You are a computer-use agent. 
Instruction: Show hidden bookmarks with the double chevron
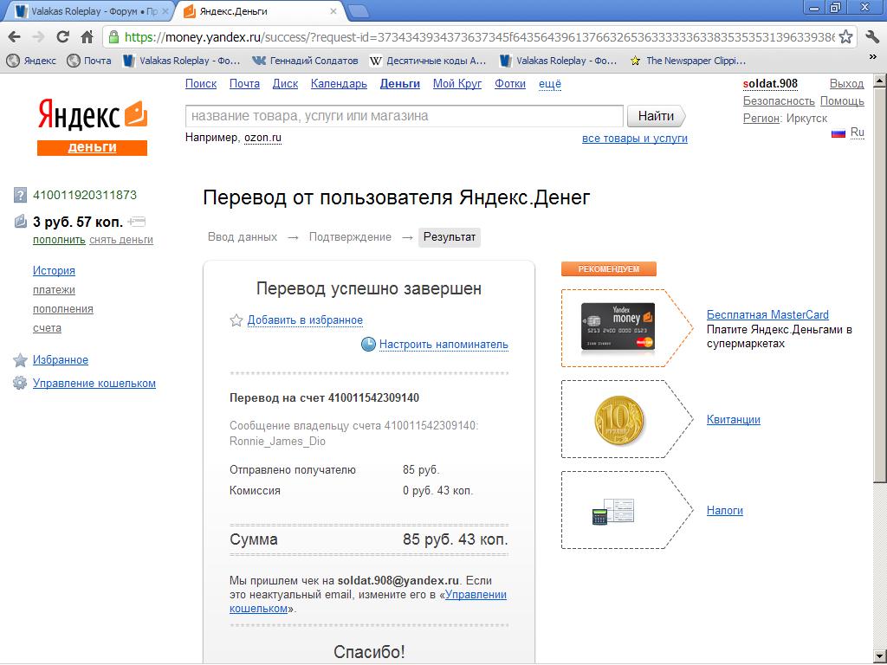872,57
